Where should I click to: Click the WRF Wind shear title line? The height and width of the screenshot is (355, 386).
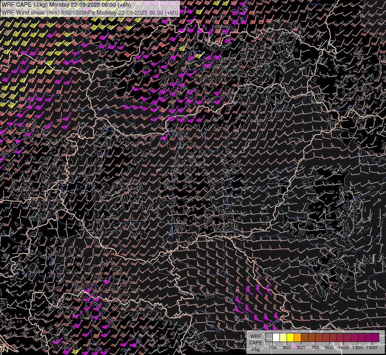tap(90, 12)
